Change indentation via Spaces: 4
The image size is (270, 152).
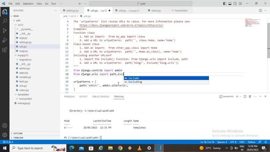222,142
